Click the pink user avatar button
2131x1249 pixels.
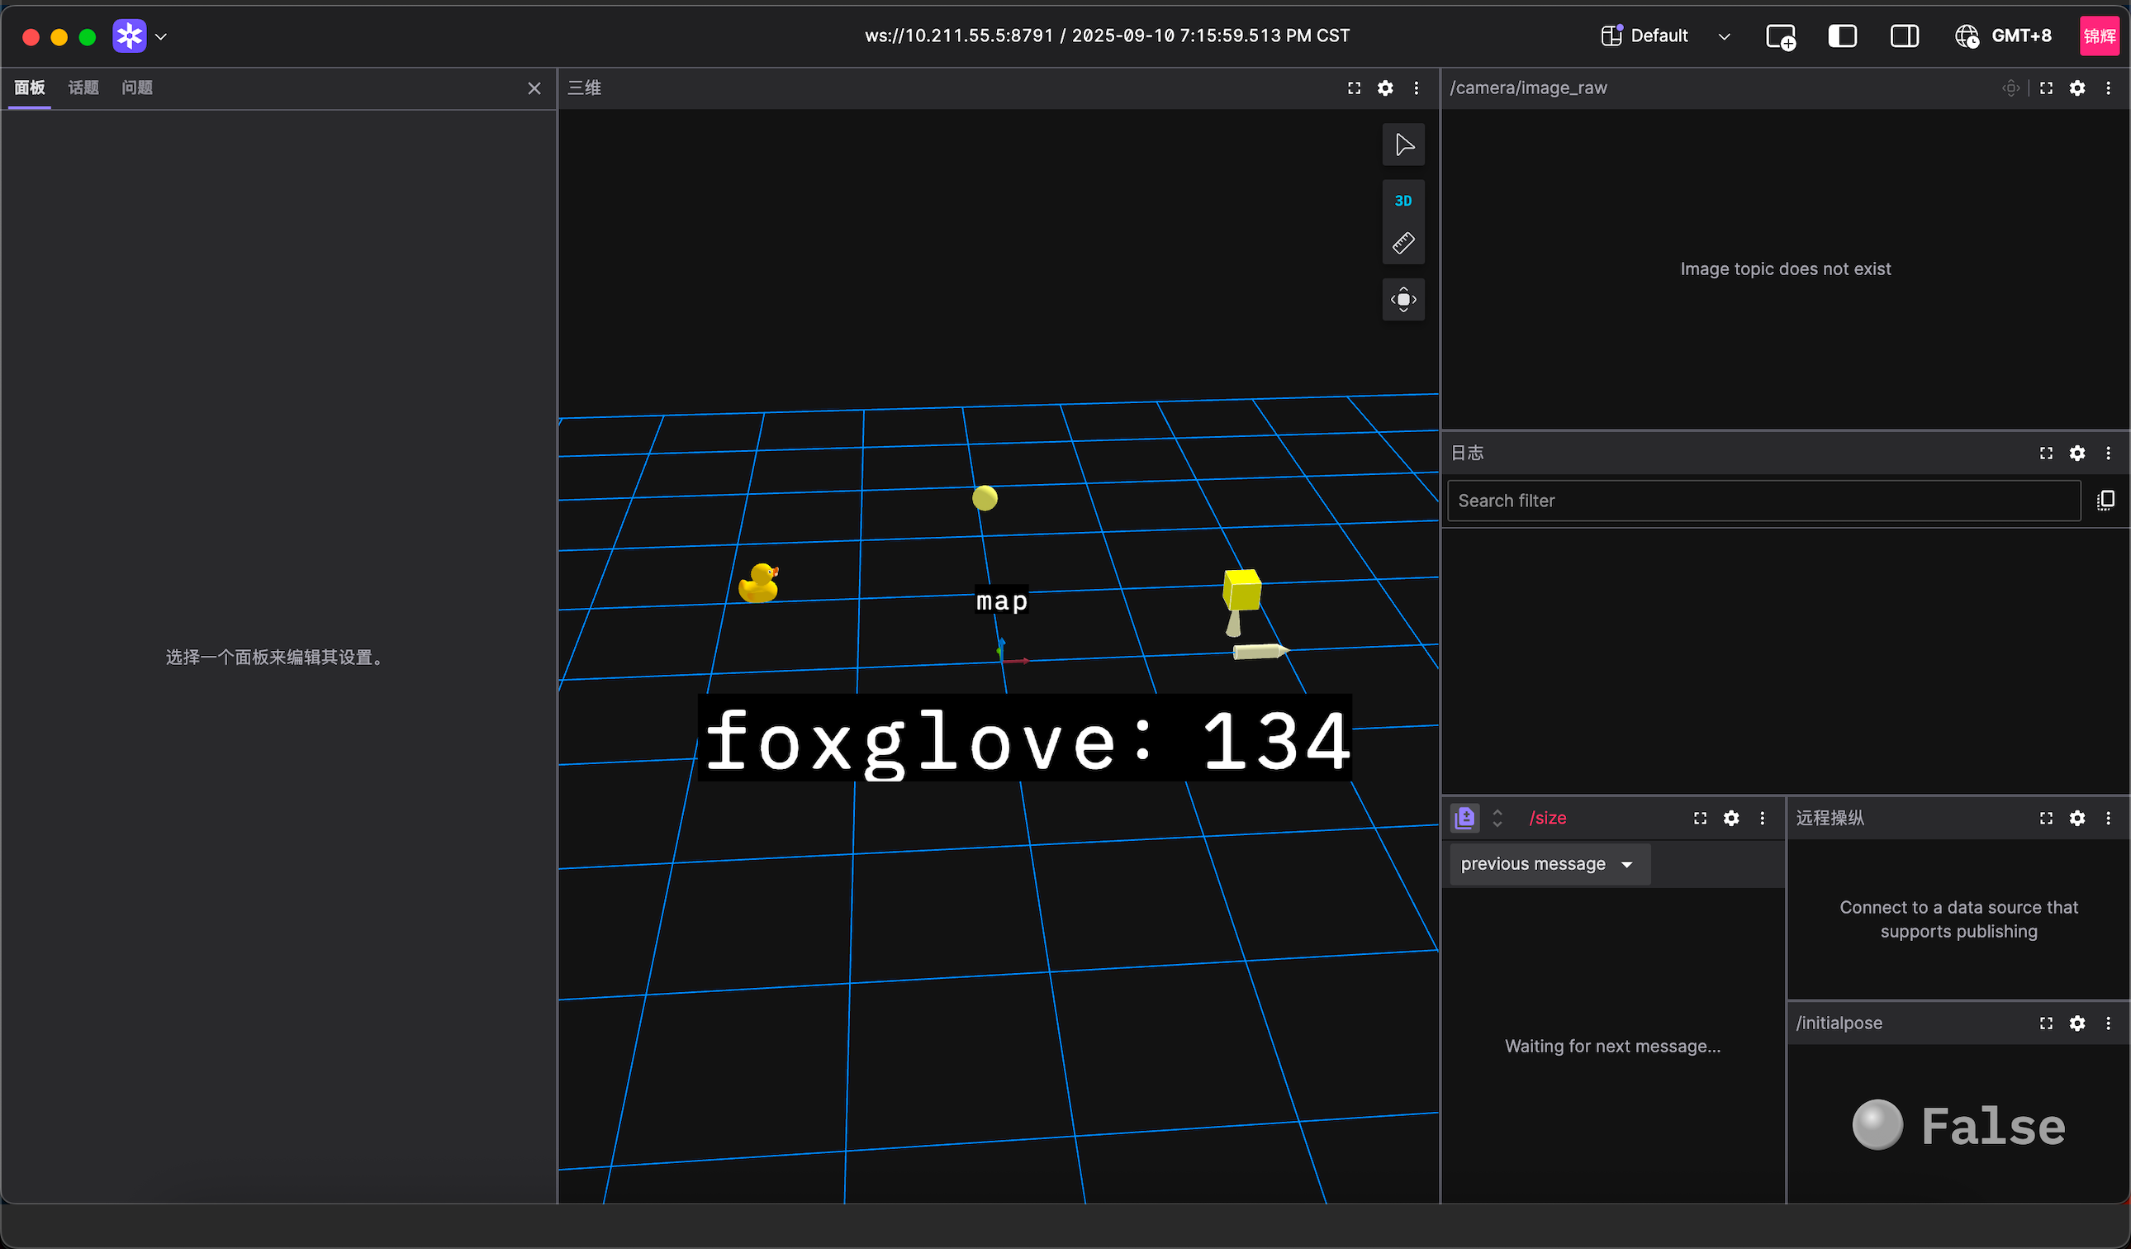2099,36
